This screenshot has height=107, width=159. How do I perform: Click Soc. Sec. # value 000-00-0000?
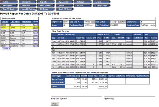coord(90,22)
